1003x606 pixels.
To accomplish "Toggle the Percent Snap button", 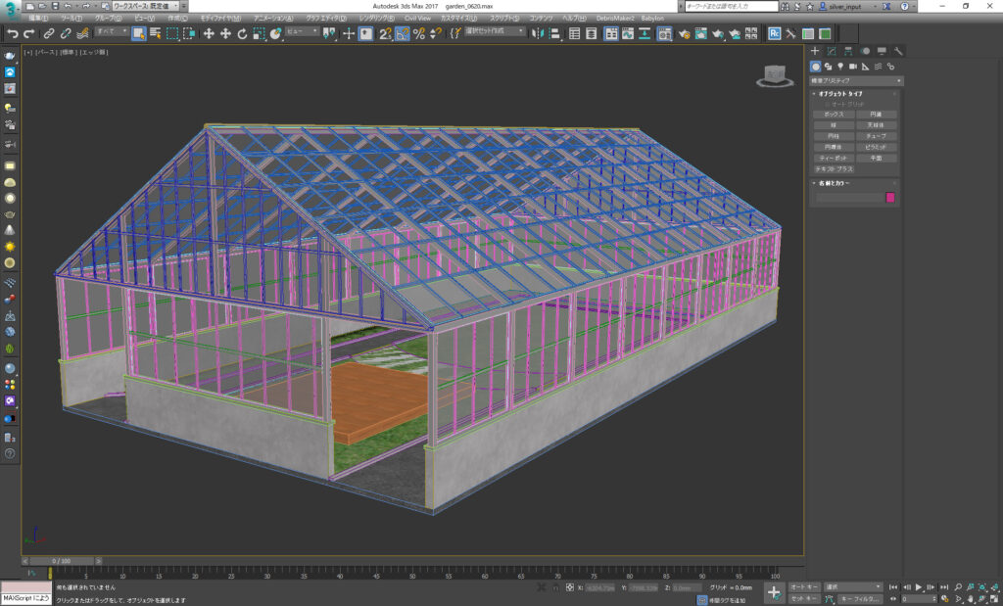I will click(419, 33).
